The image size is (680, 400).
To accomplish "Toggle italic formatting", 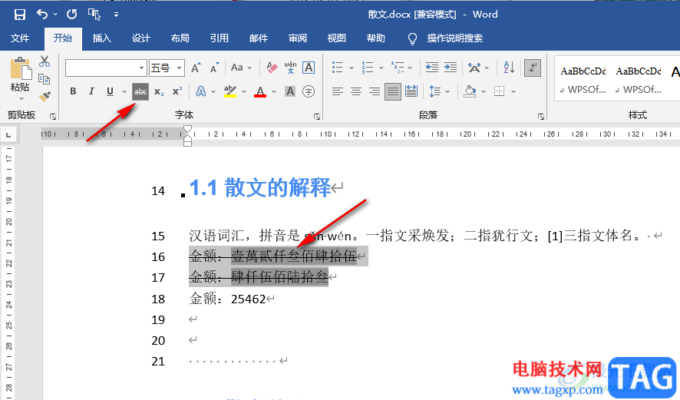I will [x=91, y=91].
